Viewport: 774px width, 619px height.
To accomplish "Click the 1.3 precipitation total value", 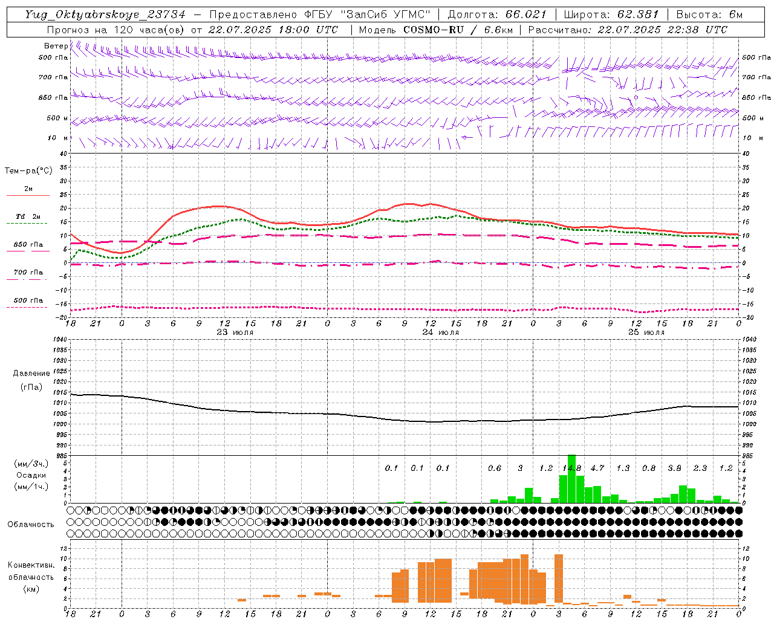I will point(623,468).
